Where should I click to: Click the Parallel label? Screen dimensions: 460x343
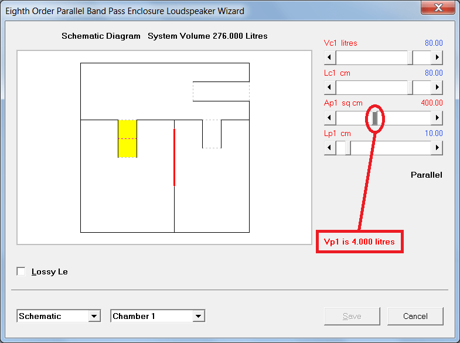(x=426, y=175)
